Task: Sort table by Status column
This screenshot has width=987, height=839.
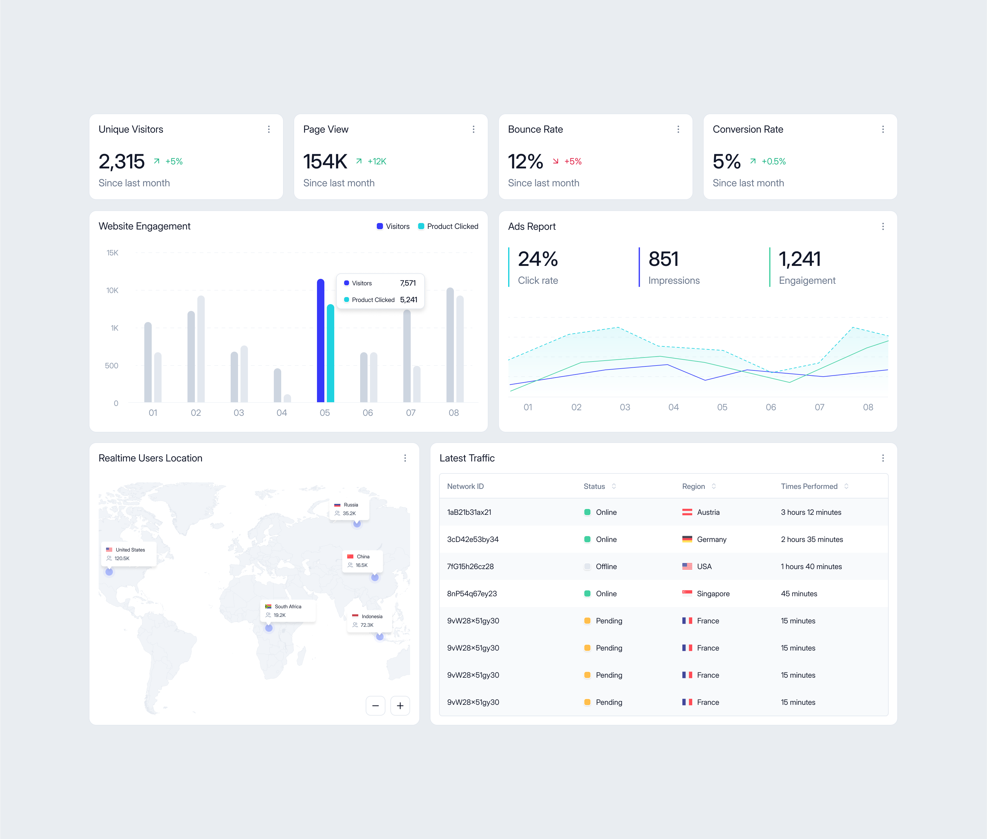Action: 614,486
